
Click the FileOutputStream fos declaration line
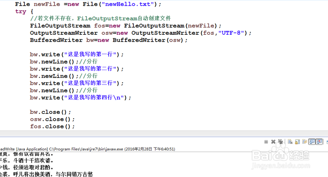(x=126, y=26)
